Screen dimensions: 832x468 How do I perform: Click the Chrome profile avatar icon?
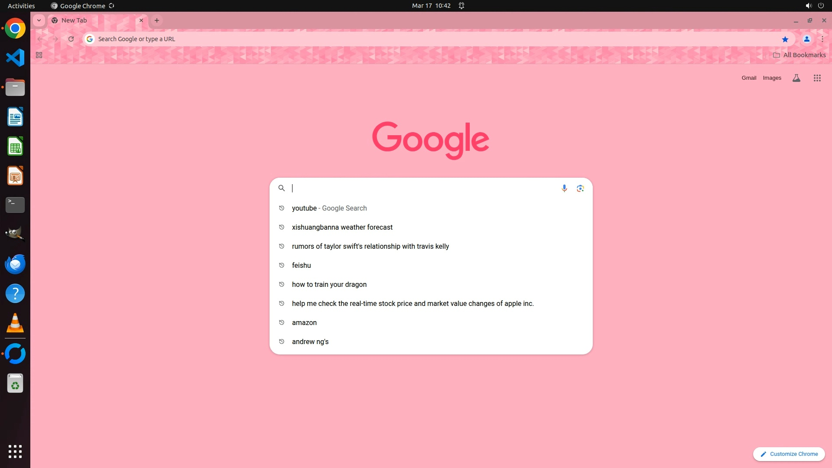click(806, 39)
